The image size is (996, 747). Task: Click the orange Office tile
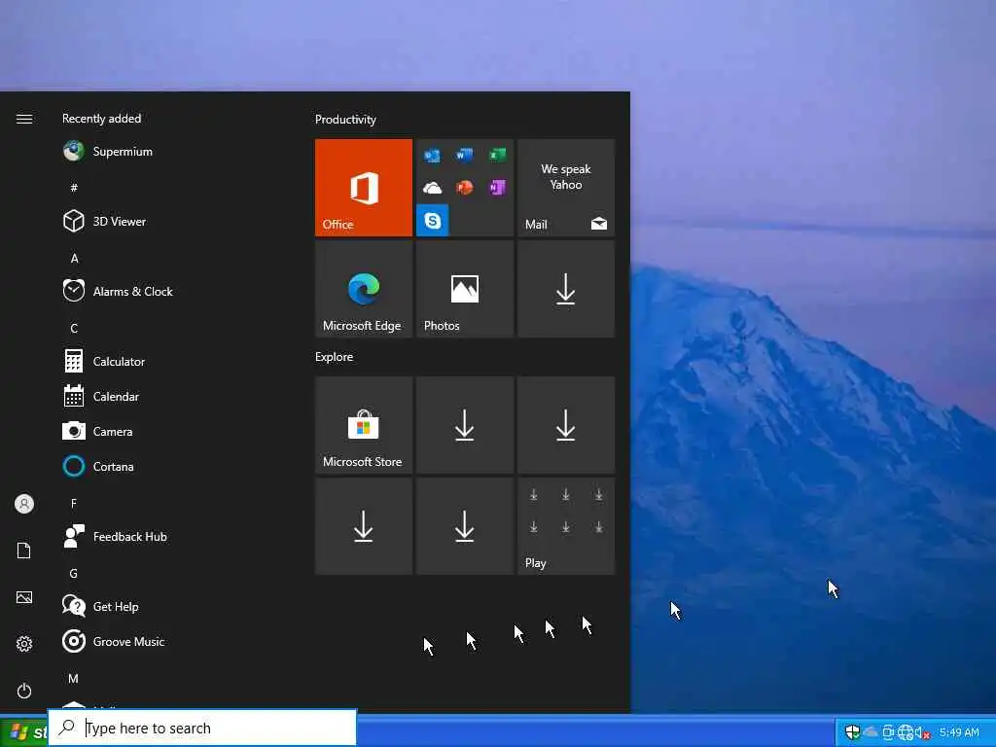[x=364, y=188]
